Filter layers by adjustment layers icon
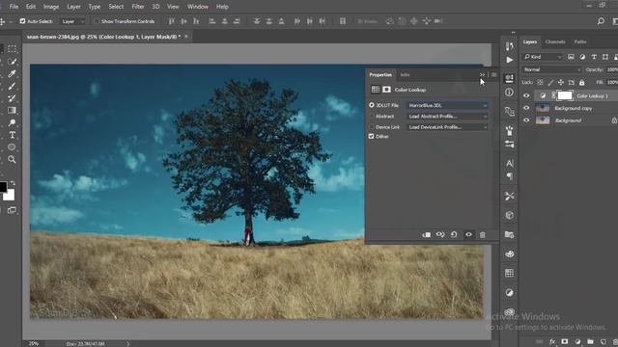 coord(582,57)
